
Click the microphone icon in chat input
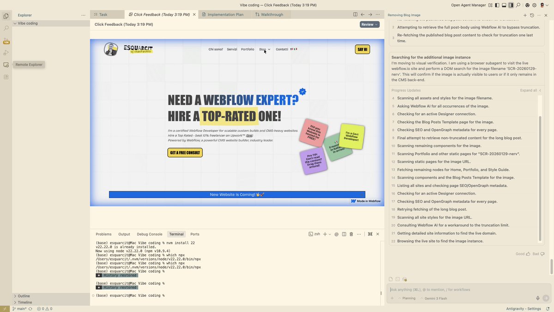[538, 298]
